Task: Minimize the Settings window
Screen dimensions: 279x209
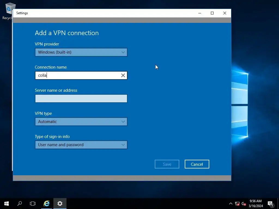Action: pos(200,13)
